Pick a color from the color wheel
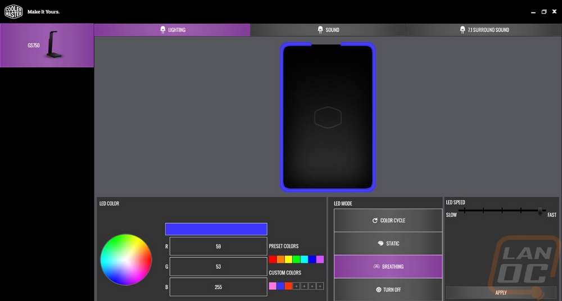This screenshot has height=301, width=562. 126,260
